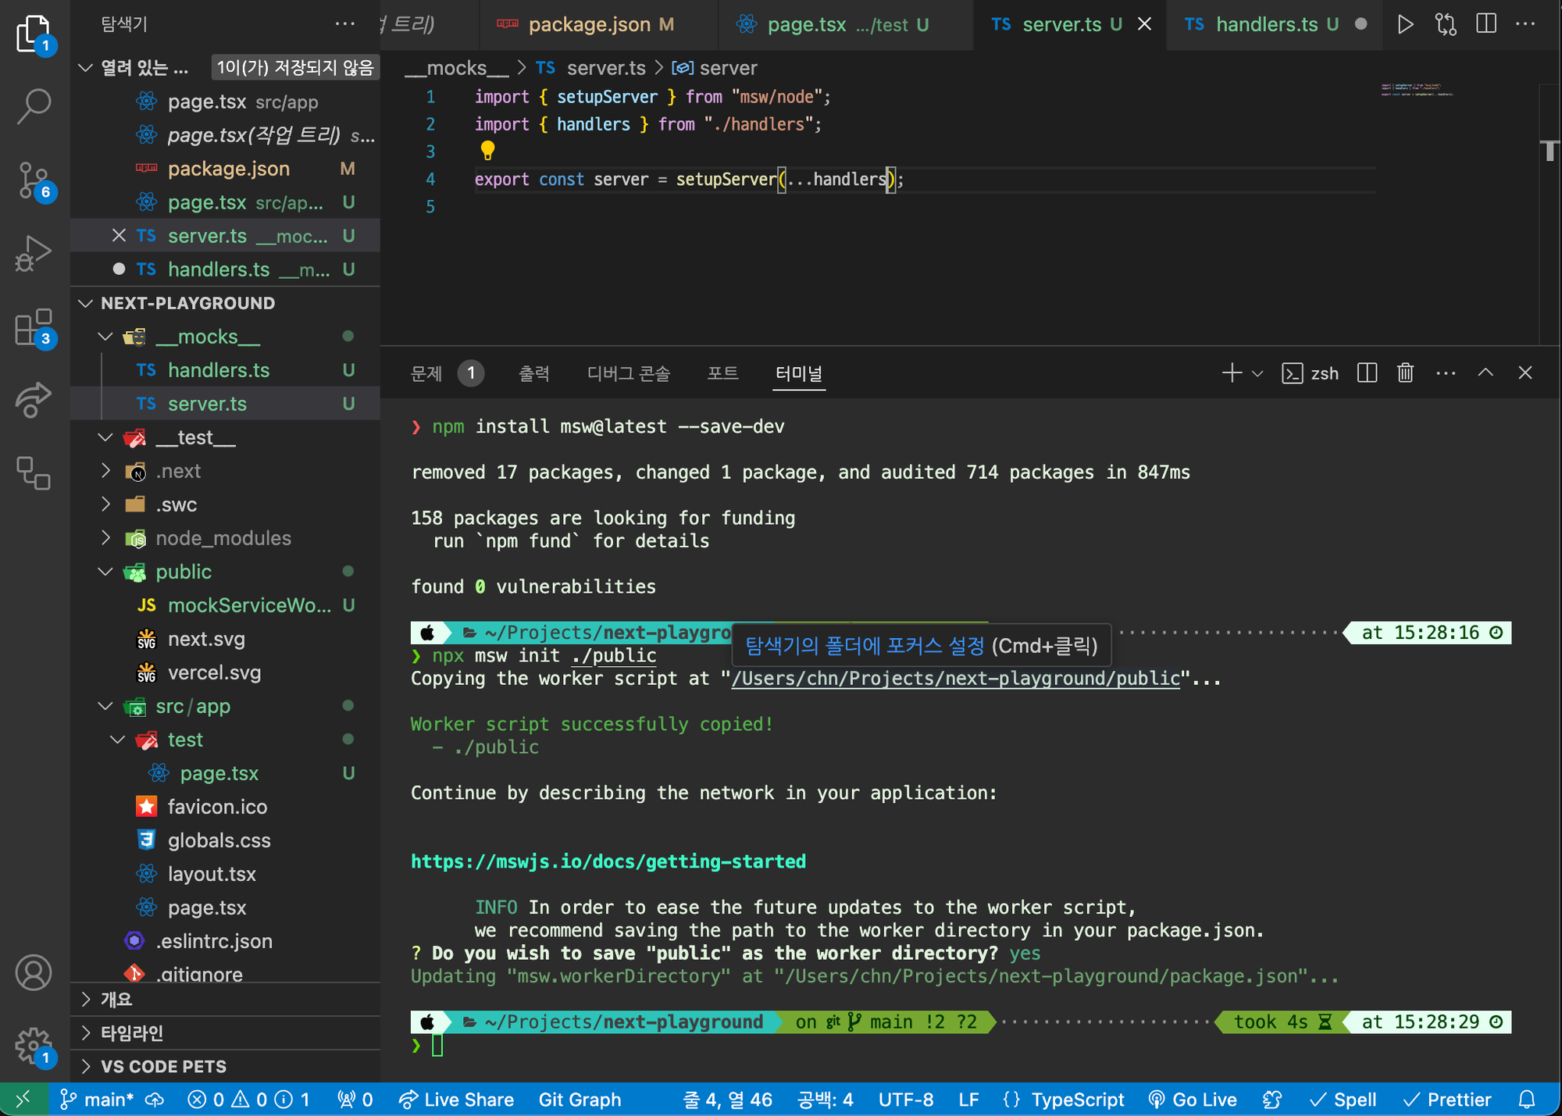Click UTF-8 encoding in status bar

[906, 1100]
